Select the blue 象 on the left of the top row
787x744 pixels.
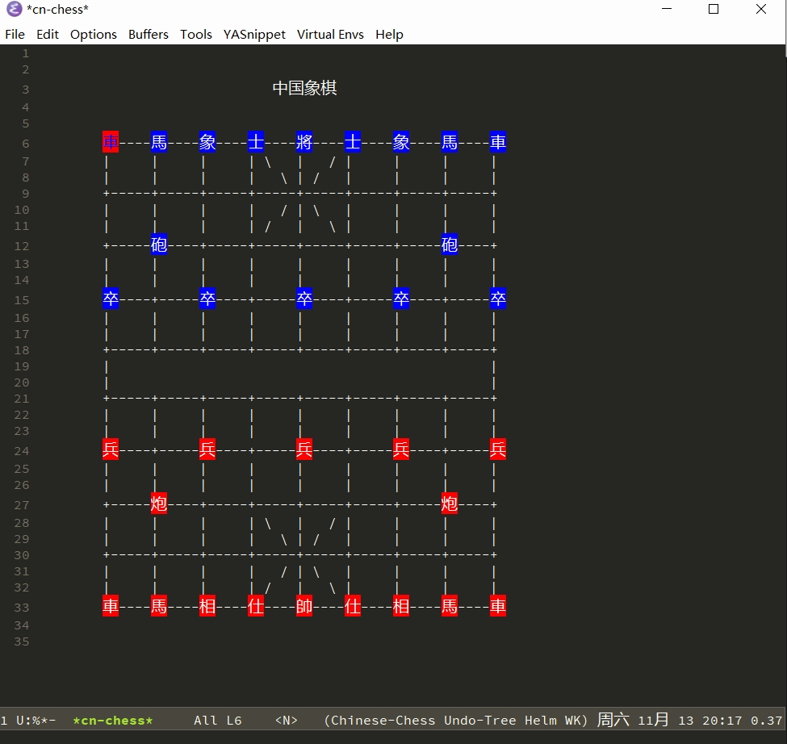[207, 142]
